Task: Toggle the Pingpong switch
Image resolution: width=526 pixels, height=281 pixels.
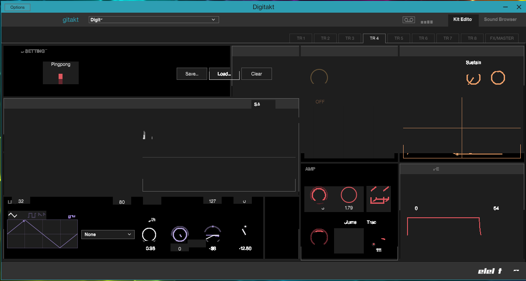Action: (60, 79)
